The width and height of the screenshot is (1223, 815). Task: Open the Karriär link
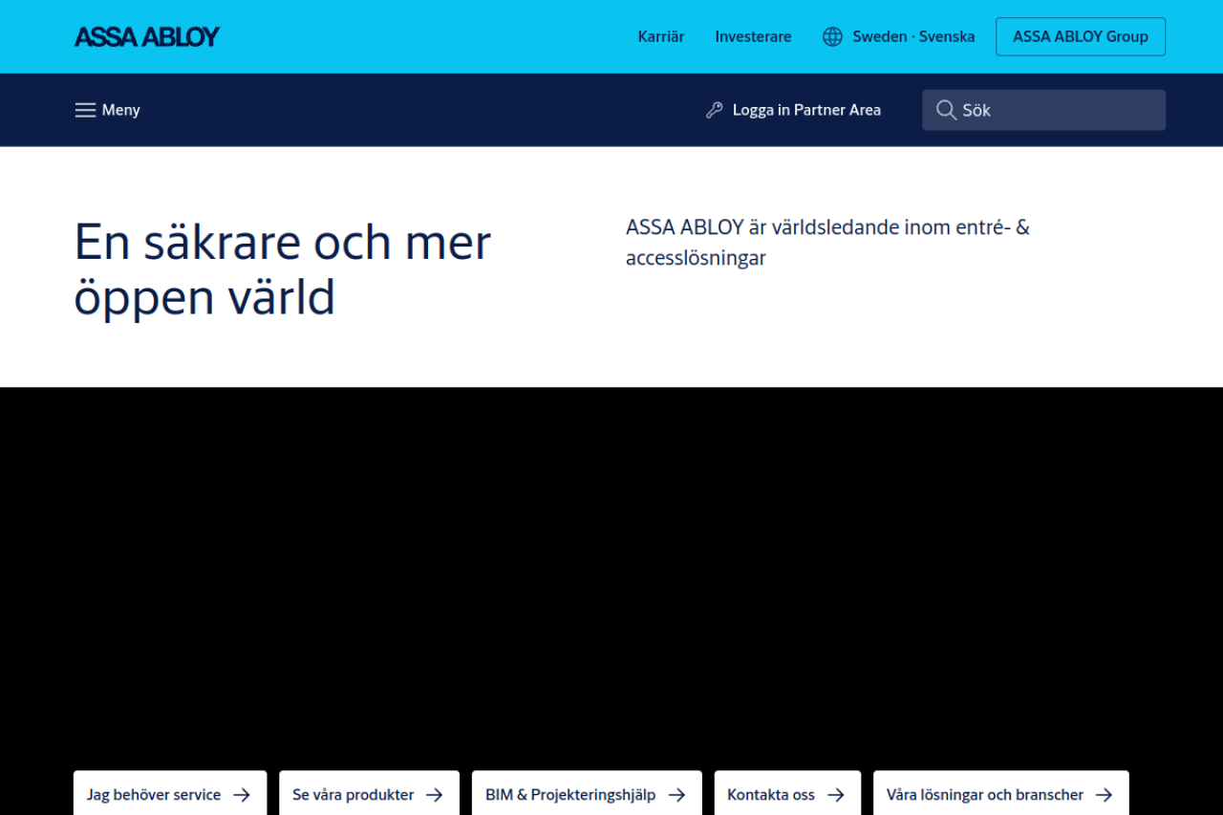(661, 37)
